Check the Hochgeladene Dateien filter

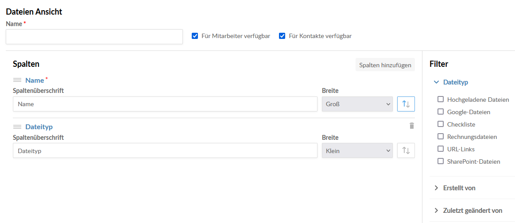click(x=441, y=100)
